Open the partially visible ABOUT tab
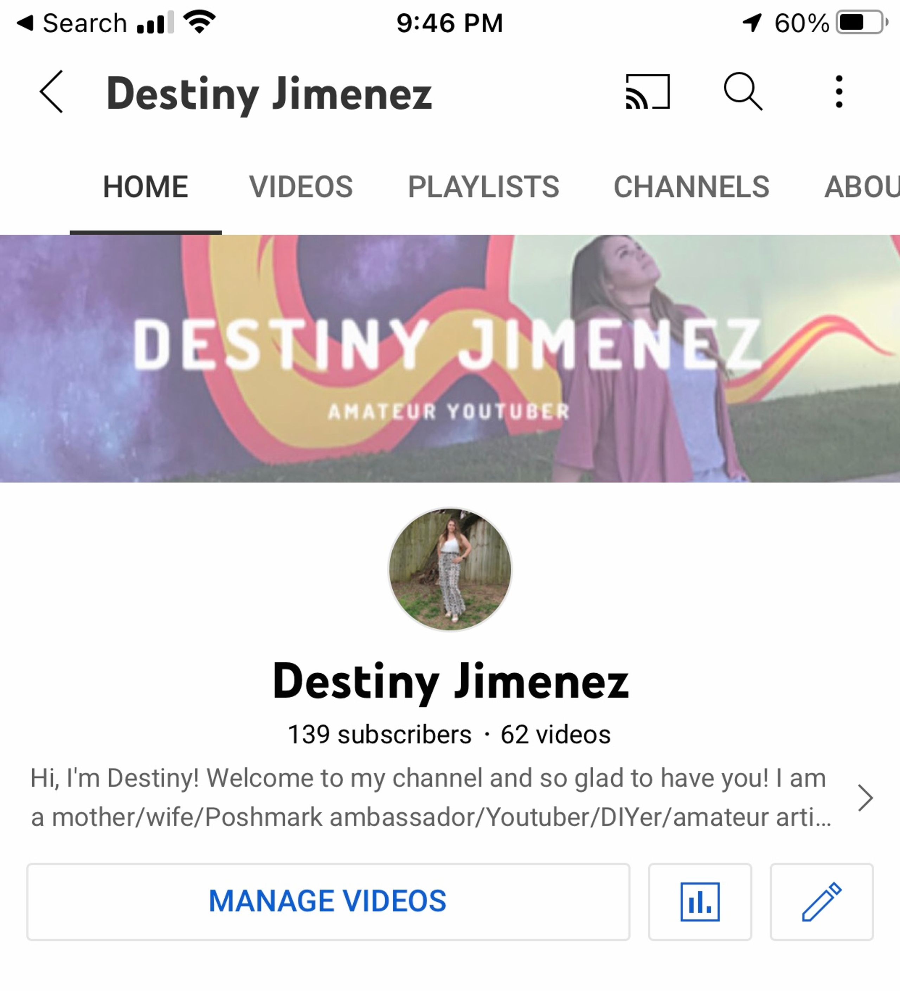 [x=862, y=187]
